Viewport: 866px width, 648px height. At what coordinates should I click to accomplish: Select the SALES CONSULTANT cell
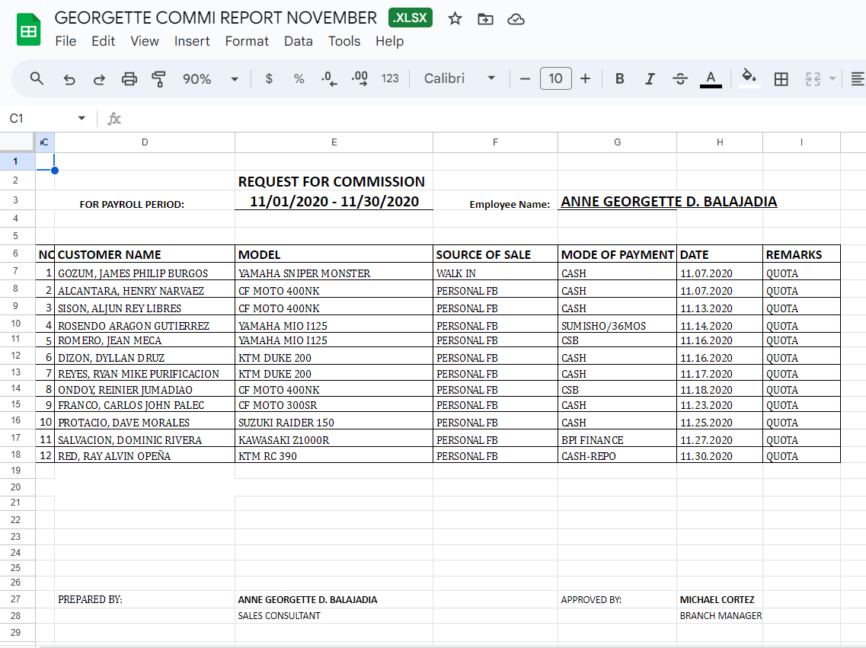(334, 615)
